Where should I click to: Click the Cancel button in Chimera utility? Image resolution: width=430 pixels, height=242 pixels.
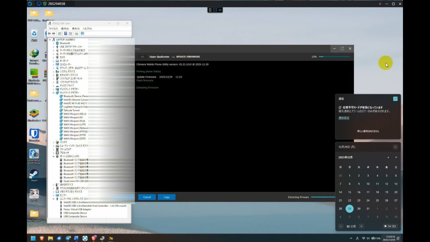pyautogui.click(x=147, y=197)
